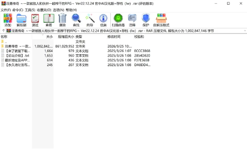Maximize the WinRAR window
This screenshot has height=149, width=247.
[x=228, y=3]
